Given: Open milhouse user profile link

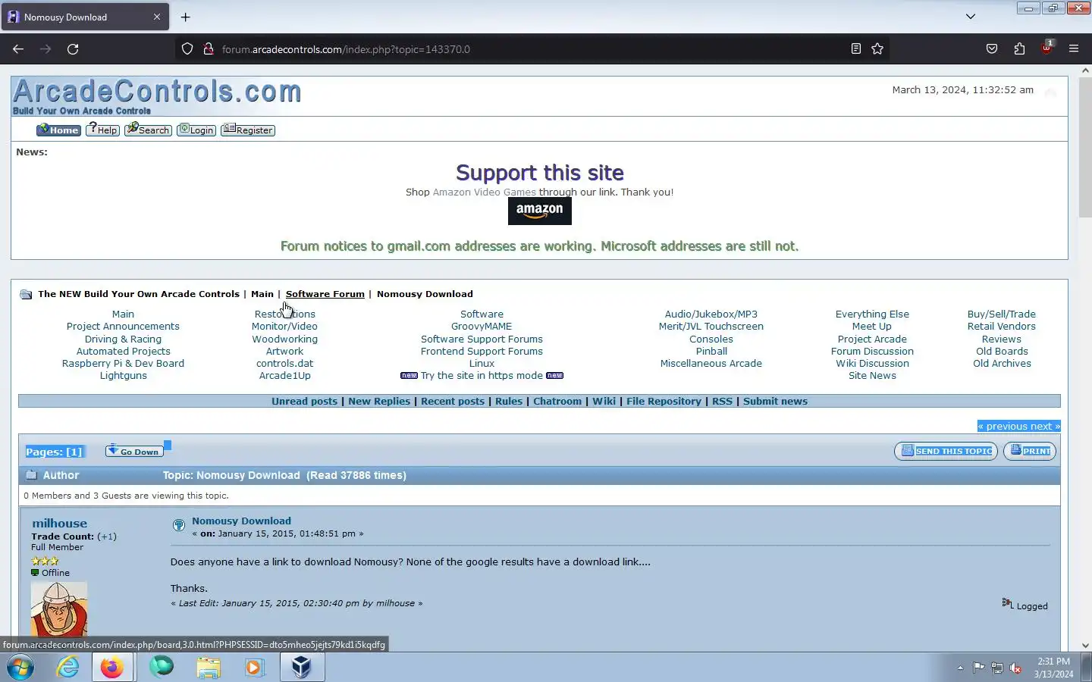Looking at the screenshot, I should [x=59, y=523].
